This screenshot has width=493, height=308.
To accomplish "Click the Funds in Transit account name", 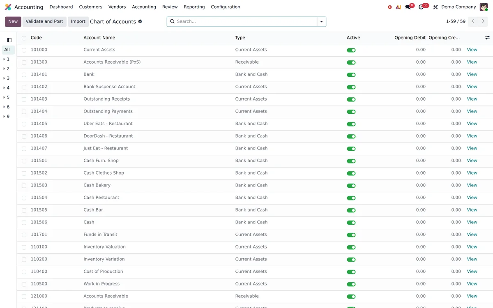I will 100,234.
